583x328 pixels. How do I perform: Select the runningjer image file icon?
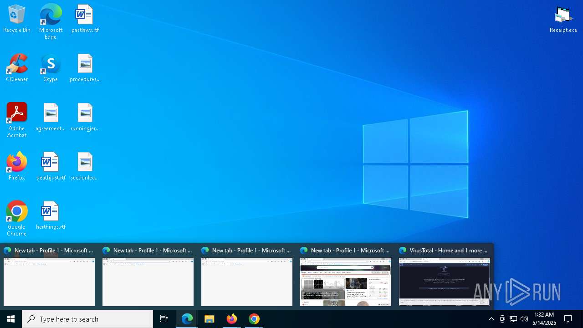click(x=85, y=118)
